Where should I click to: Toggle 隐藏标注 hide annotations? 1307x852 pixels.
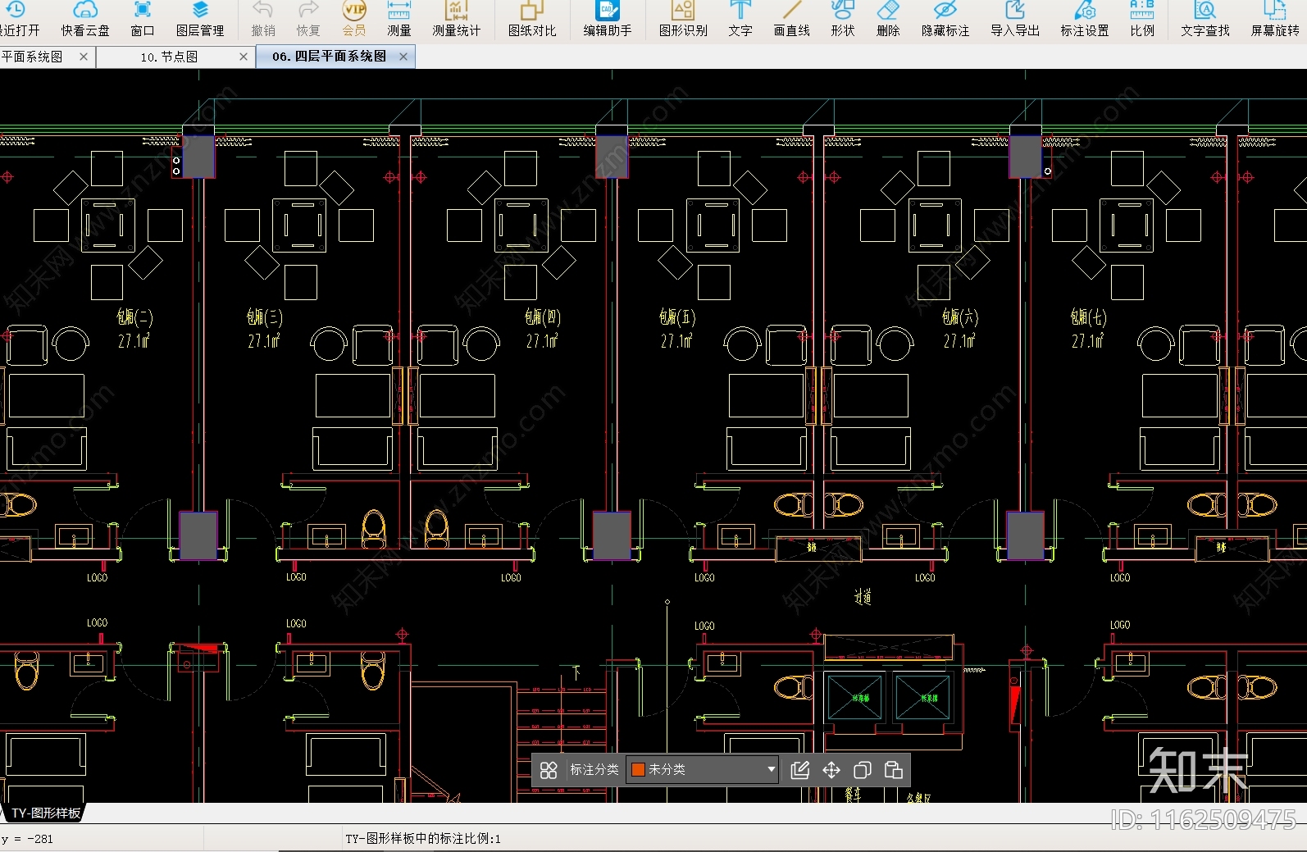pos(945,20)
